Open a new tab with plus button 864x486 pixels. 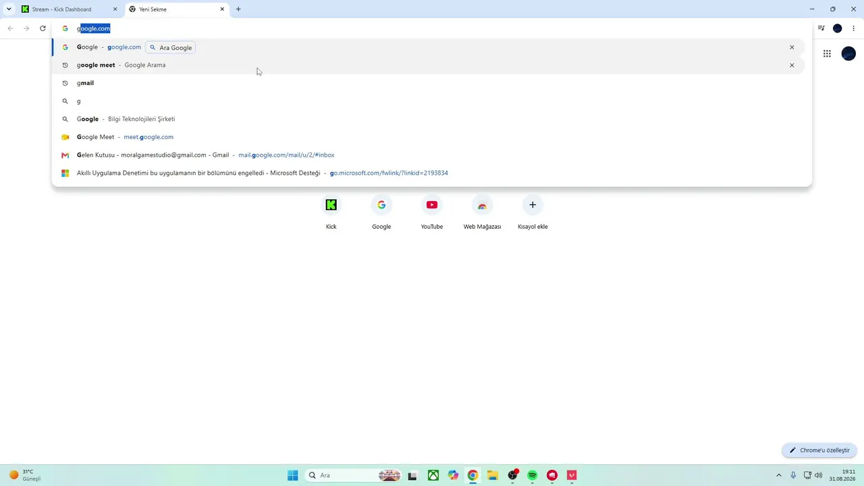[x=238, y=9]
